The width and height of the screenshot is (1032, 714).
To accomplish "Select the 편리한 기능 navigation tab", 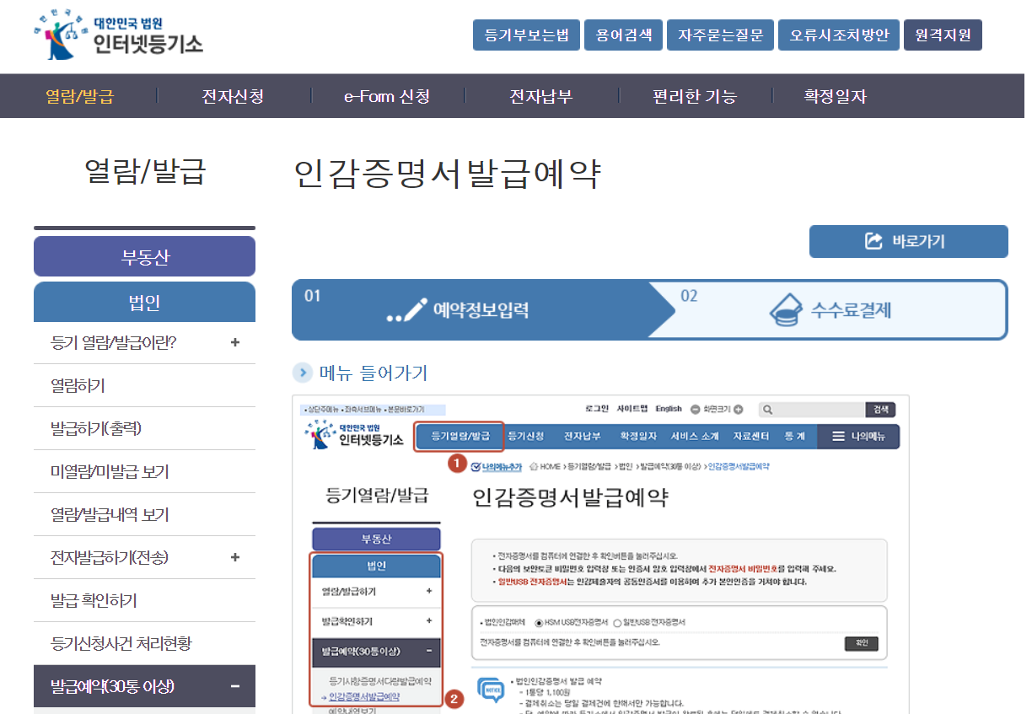I will click(x=695, y=96).
